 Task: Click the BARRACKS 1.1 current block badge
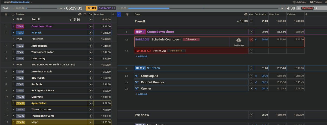[107, 8]
